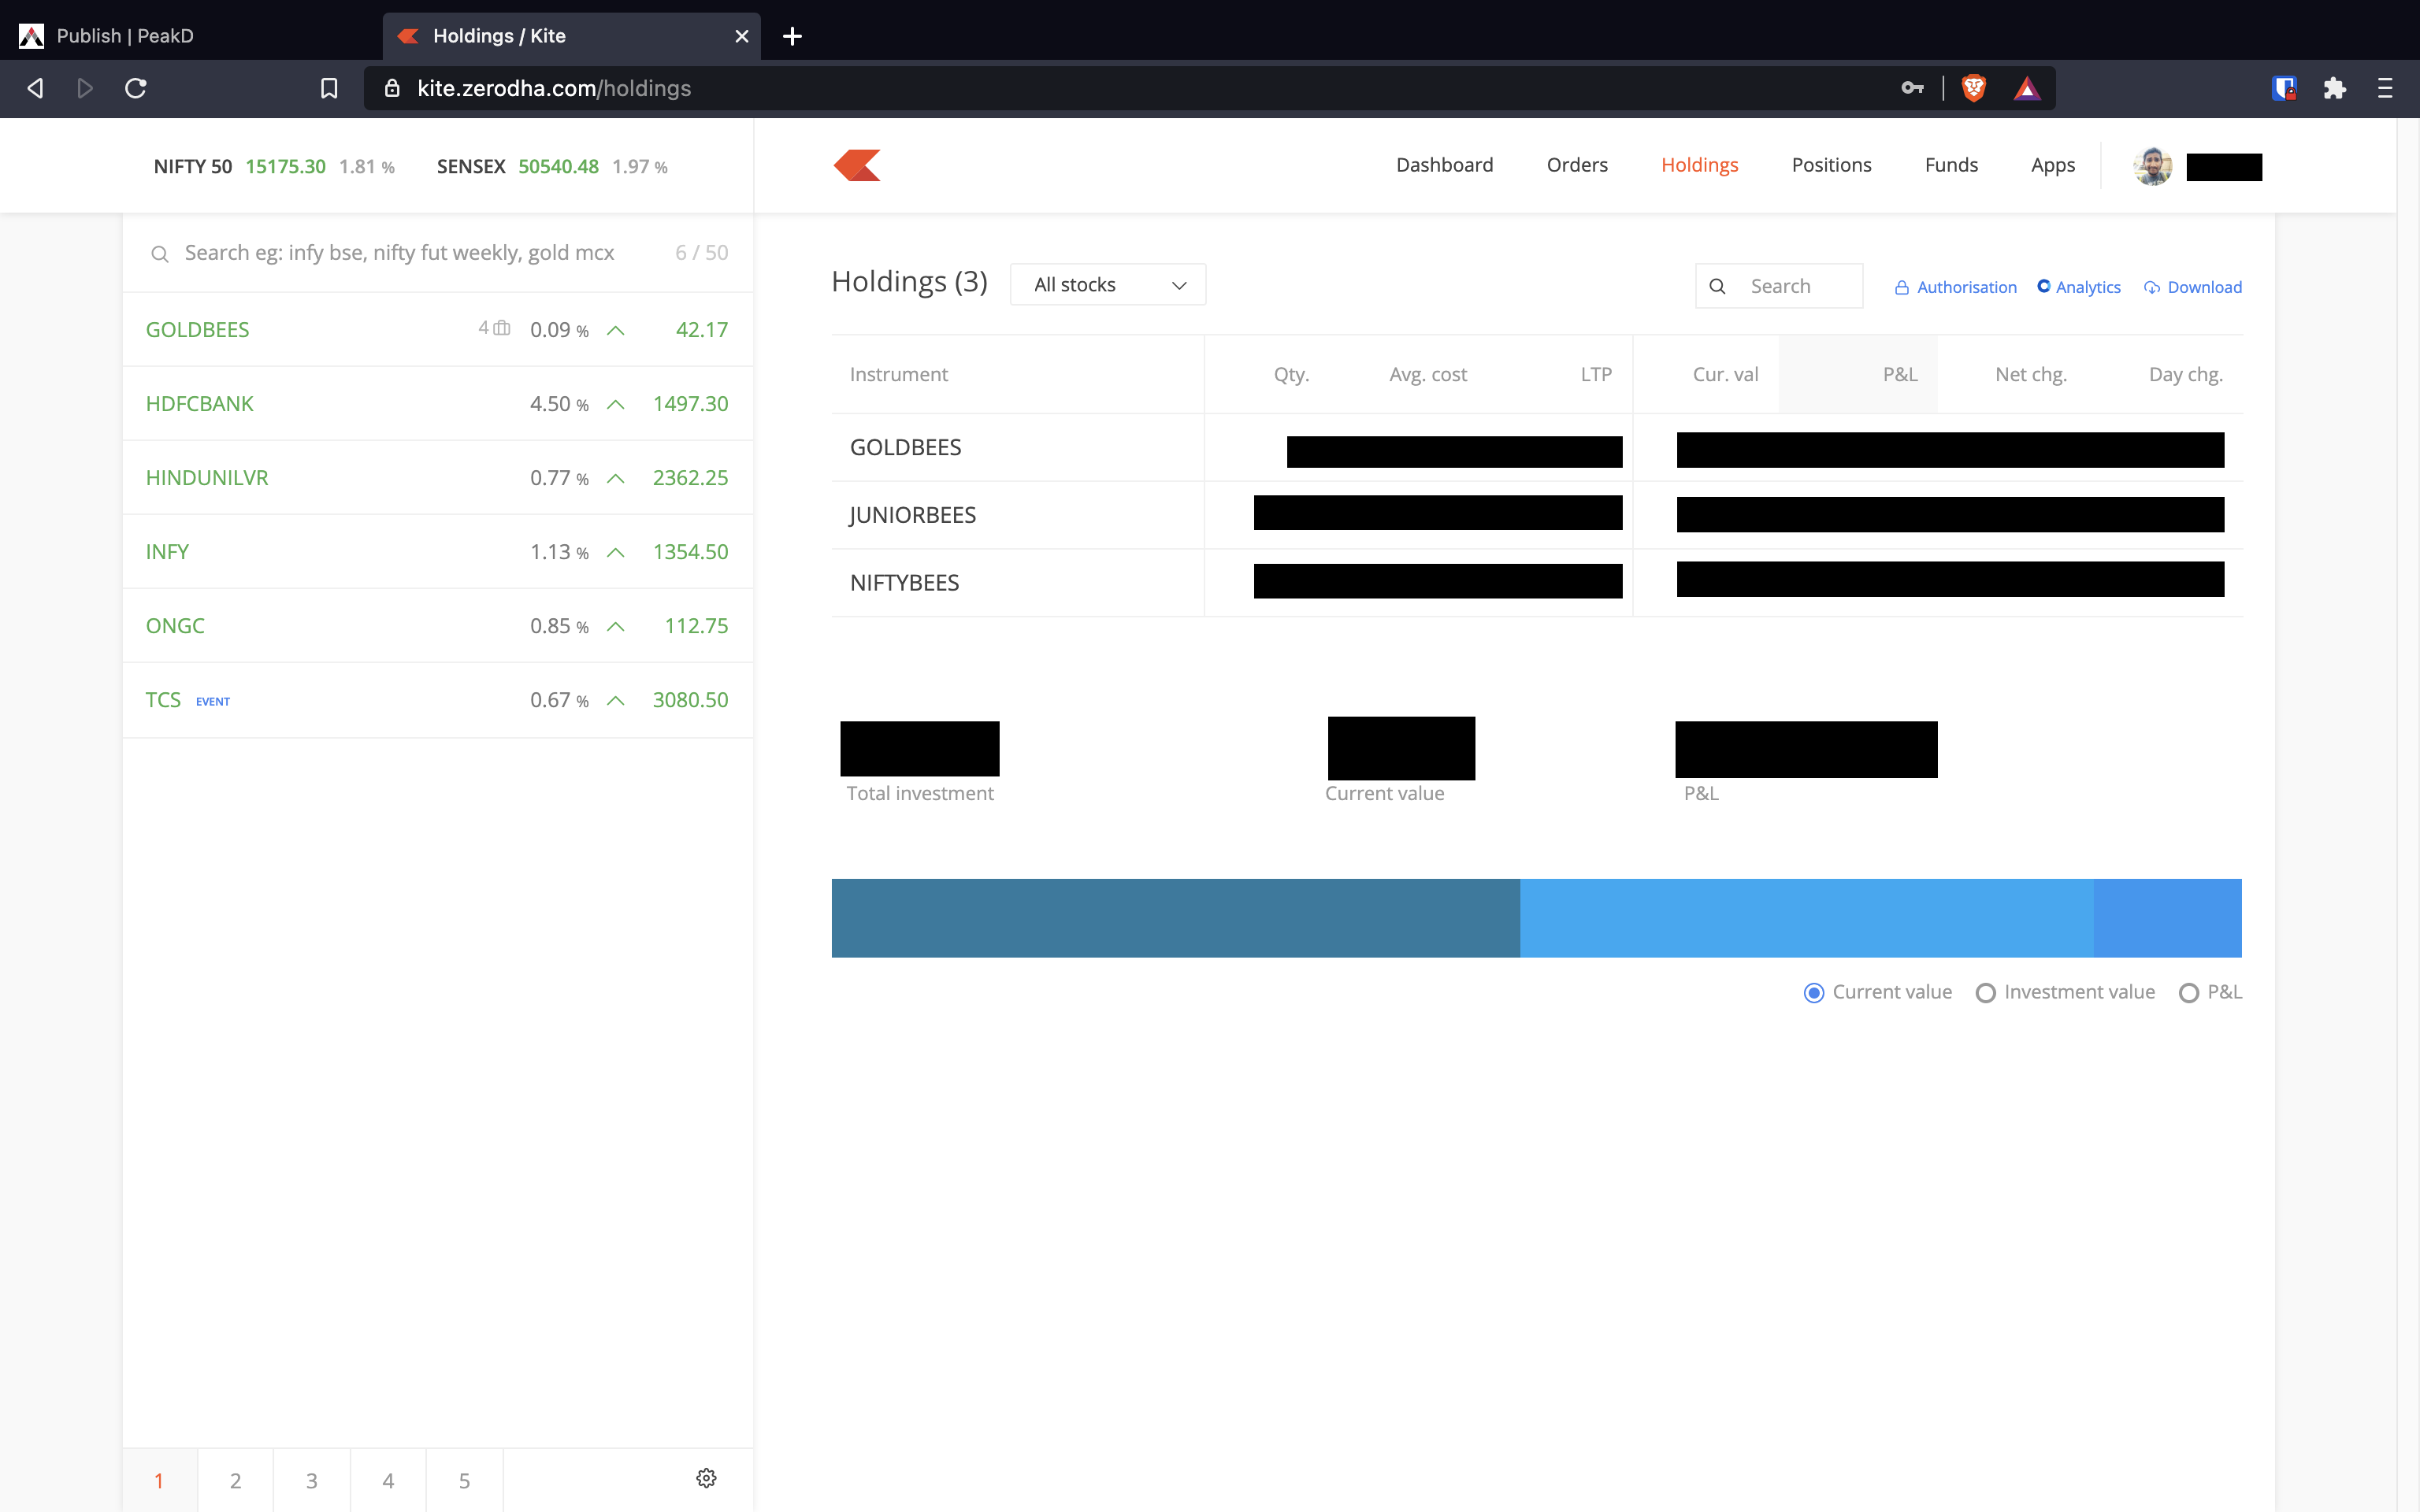Click the Download link

2193,287
